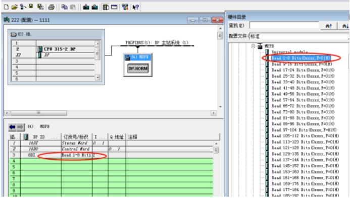This screenshot has height=198, width=350.
Task: Click the forward arrow in MDPB detail pane
Action: 20,127
